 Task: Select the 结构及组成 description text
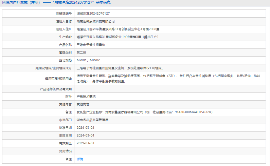pos(120,68)
